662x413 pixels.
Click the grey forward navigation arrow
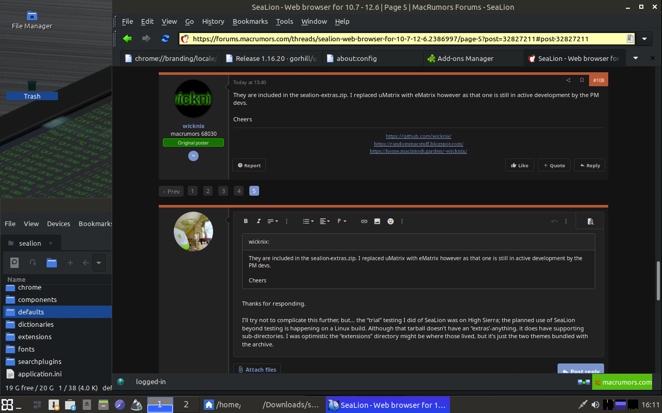coord(146,39)
